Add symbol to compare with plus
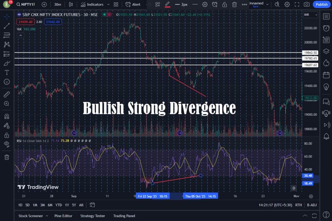Screen dimensions: 332x221 tap(44, 5)
